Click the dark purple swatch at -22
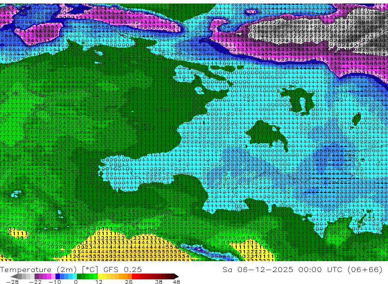Viewport: 388px width, 284px height. pyautogui.click(x=36, y=276)
